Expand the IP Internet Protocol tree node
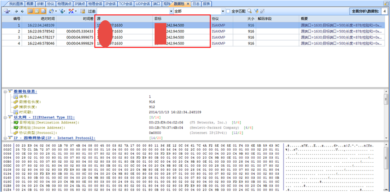 5,137
